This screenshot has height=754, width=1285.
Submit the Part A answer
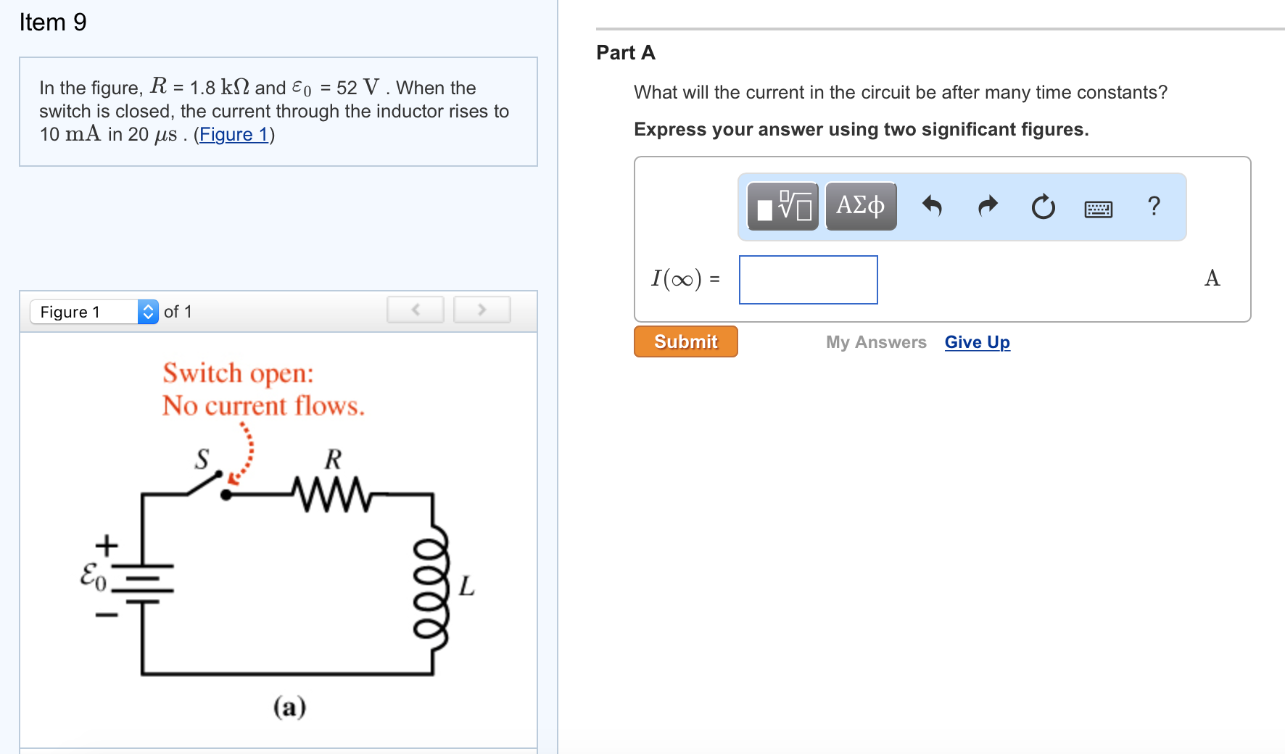click(x=685, y=341)
